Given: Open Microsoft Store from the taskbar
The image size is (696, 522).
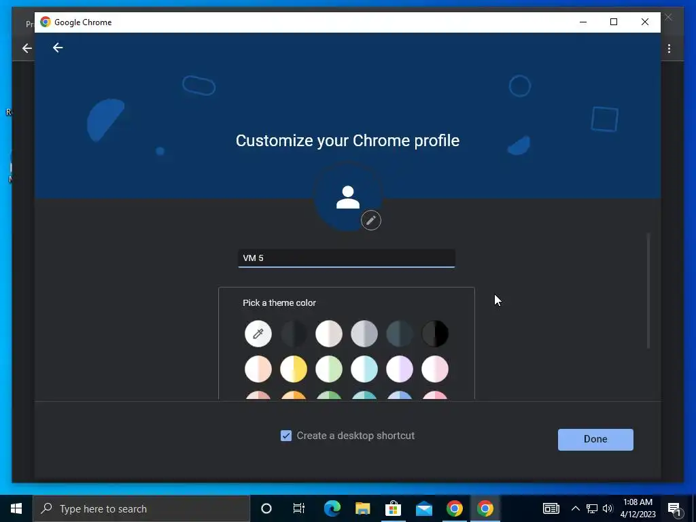Looking at the screenshot, I should [x=393, y=508].
